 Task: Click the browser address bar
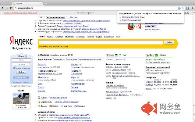[96, 8]
